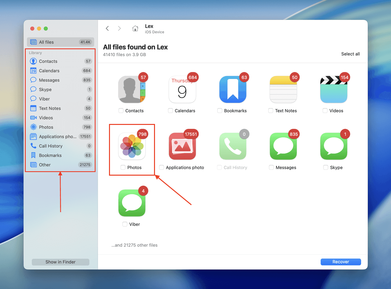Image resolution: width=391 pixels, height=289 pixels.
Task: Open the Calendars icon showing Thursday 9
Action: [182, 90]
